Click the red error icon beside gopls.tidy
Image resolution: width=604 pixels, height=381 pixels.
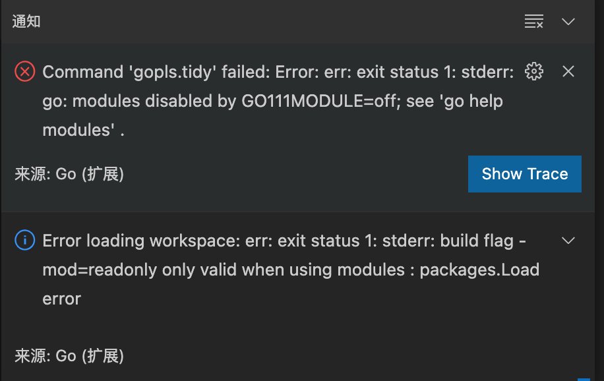point(24,71)
